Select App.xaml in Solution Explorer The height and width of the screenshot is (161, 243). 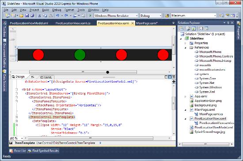201,96
